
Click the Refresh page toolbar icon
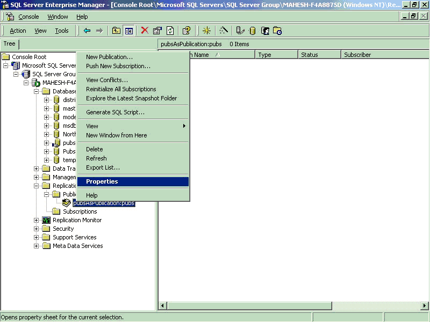pos(170,31)
